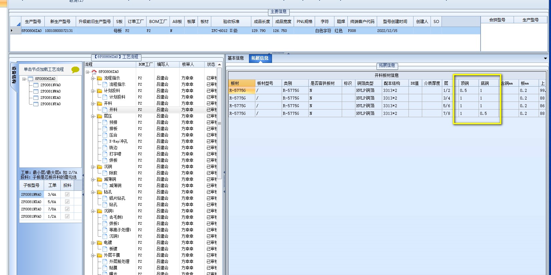Collapse the 8P00806ZA0 node in device structure tree

click(x=24, y=79)
